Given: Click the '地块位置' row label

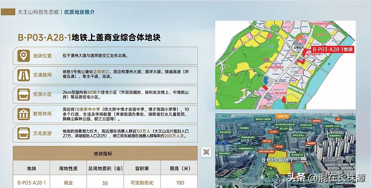Looking at the screenshot, I should [x=42, y=56].
